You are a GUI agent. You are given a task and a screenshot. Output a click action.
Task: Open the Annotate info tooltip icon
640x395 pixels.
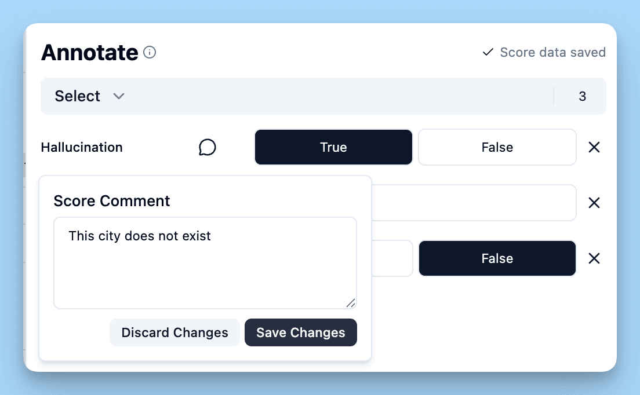(150, 53)
